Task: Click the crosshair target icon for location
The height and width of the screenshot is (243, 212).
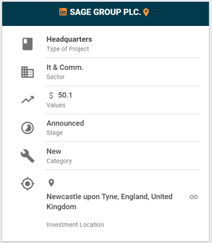Action: tap(28, 184)
